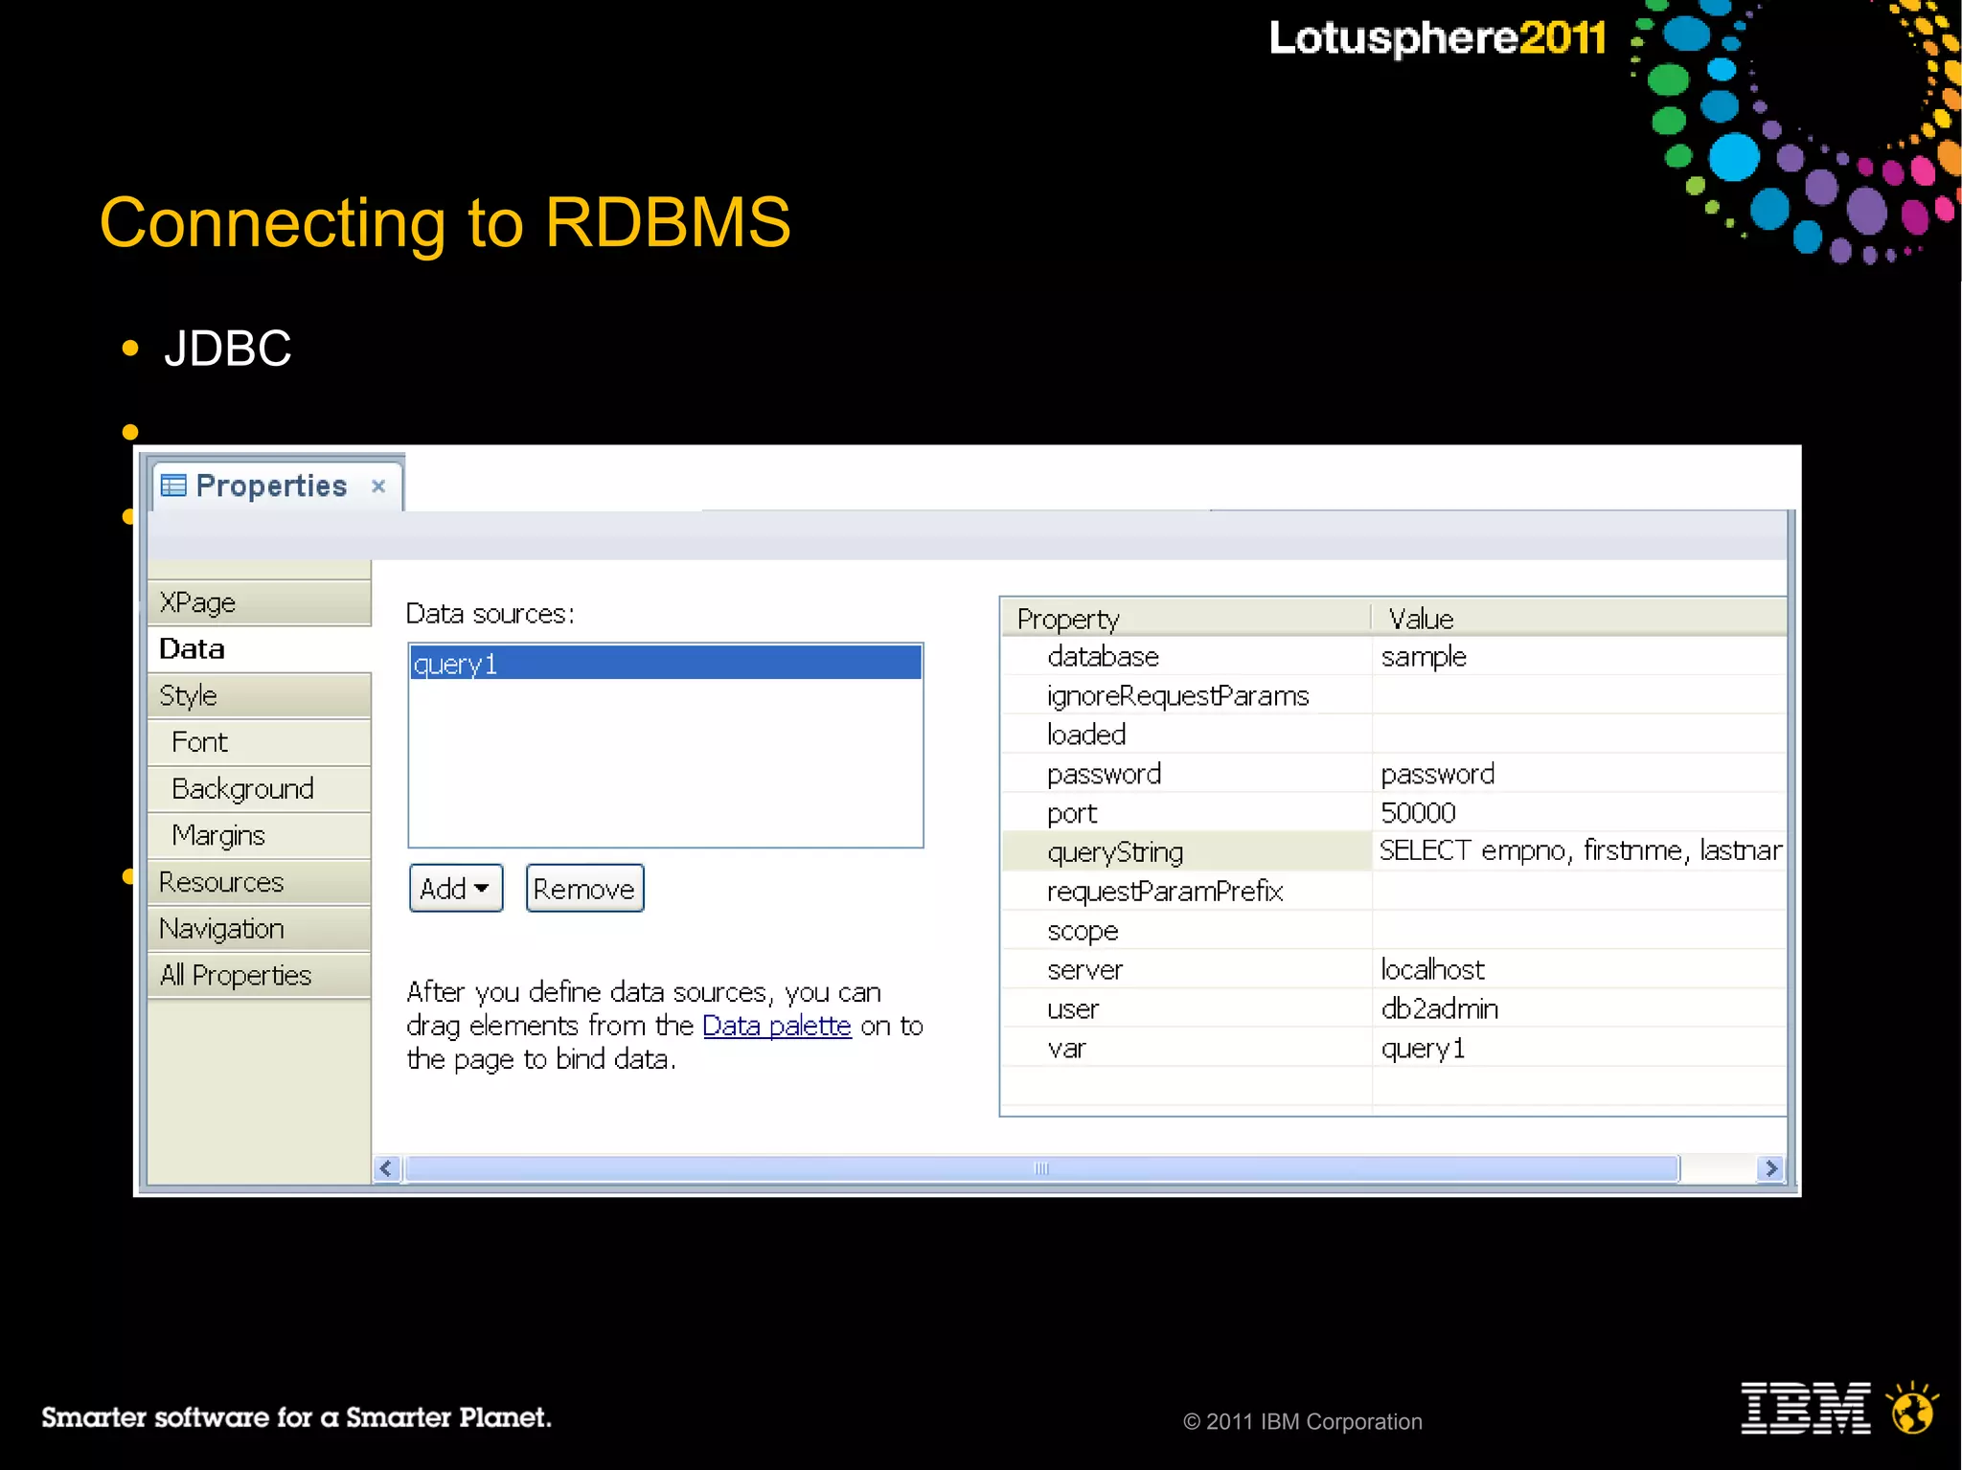Select query1 in Data sources list
1962x1470 pixels.
click(666, 663)
